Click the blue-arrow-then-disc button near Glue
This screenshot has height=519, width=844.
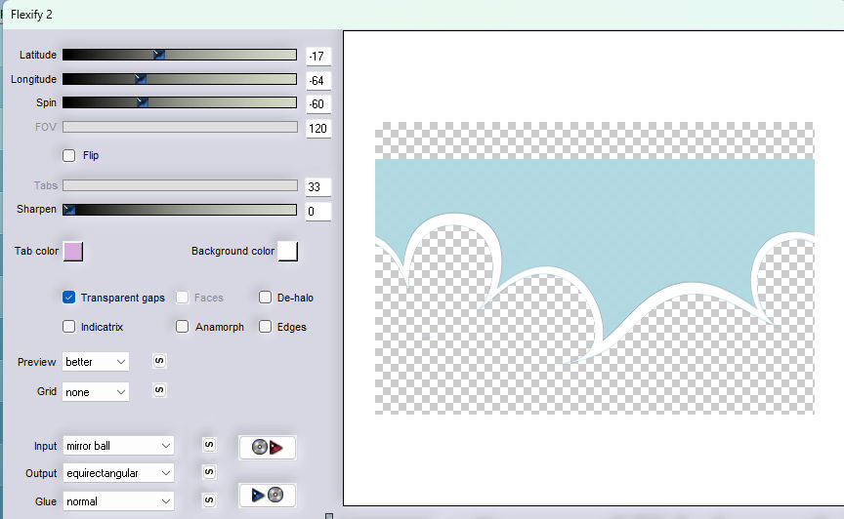[x=267, y=495]
